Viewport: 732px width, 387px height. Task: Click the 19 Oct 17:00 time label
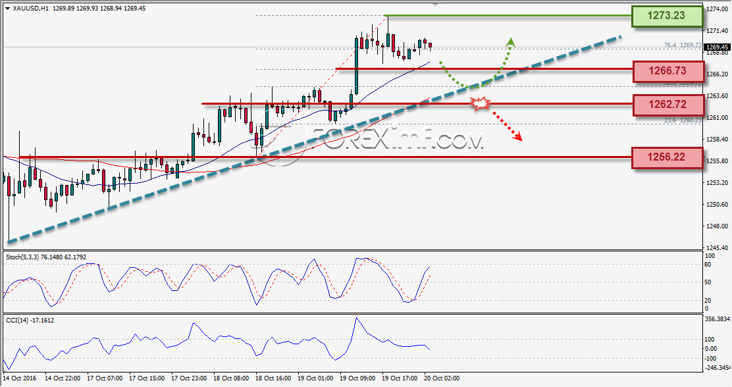[400, 378]
